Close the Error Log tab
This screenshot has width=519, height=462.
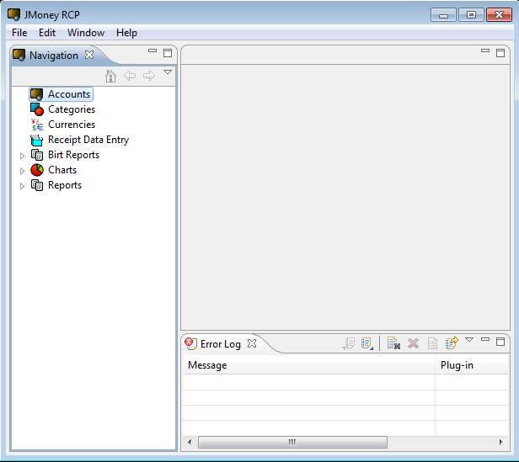[x=252, y=343]
